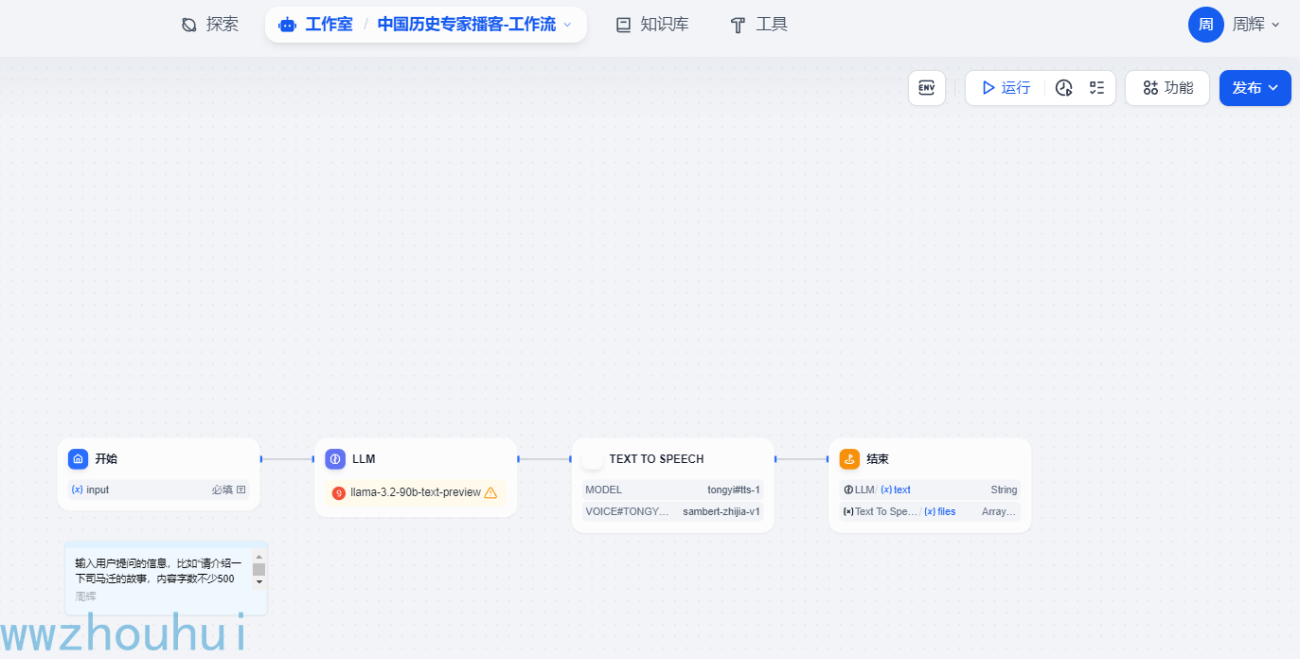Image resolution: width=1300 pixels, height=659 pixels.
Task: Select the LLM node
Action: [416, 477]
